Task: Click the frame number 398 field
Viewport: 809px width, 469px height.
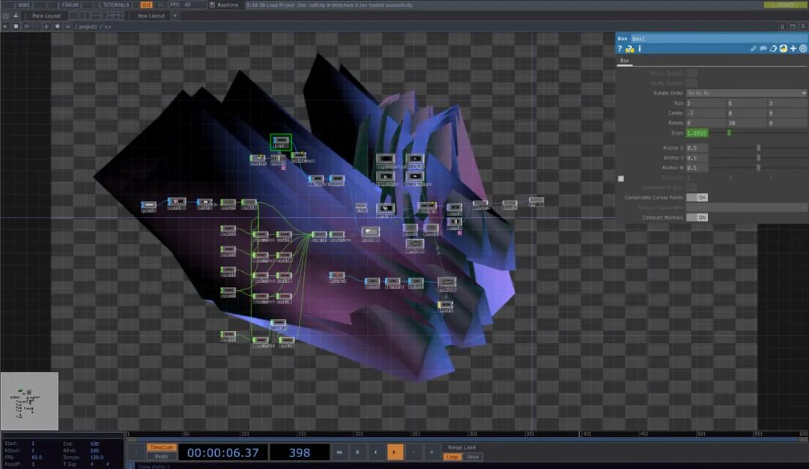Action: point(299,453)
